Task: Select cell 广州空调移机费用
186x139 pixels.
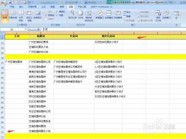Action: point(41,42)
